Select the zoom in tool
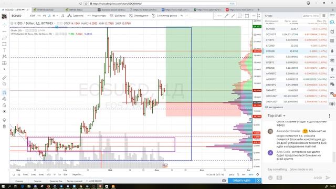336x189 pixels. tap(4, 84)
